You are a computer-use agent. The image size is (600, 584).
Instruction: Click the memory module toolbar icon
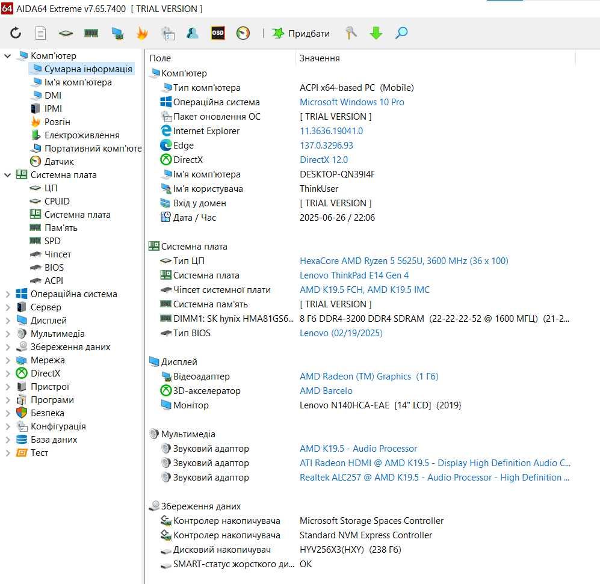pos(91,34)
